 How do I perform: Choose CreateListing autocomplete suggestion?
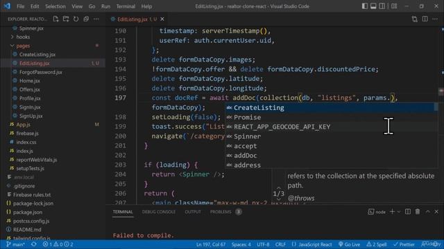click(x=330, y=108)
